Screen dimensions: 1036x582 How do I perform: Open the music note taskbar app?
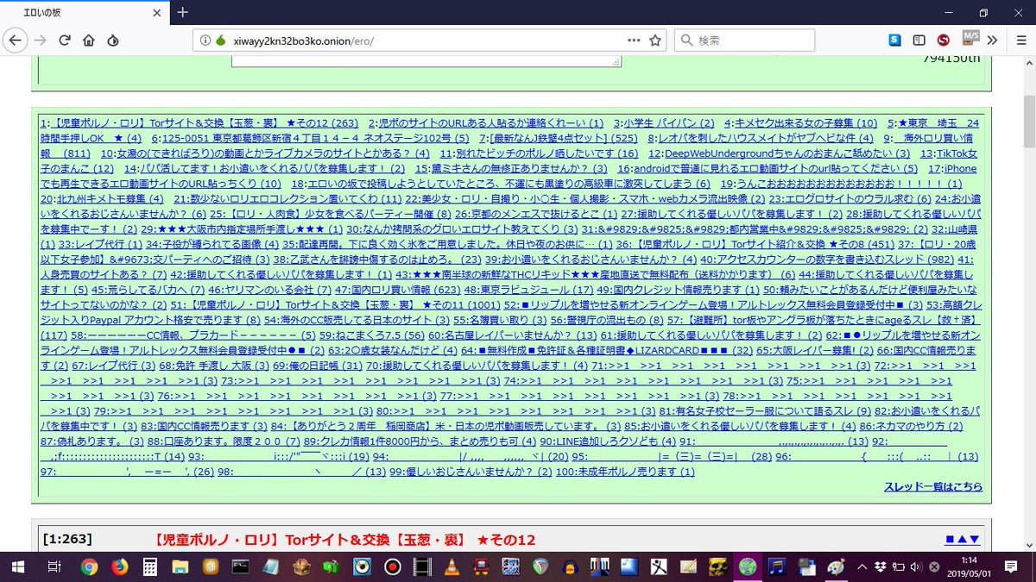tap(778, 566)
